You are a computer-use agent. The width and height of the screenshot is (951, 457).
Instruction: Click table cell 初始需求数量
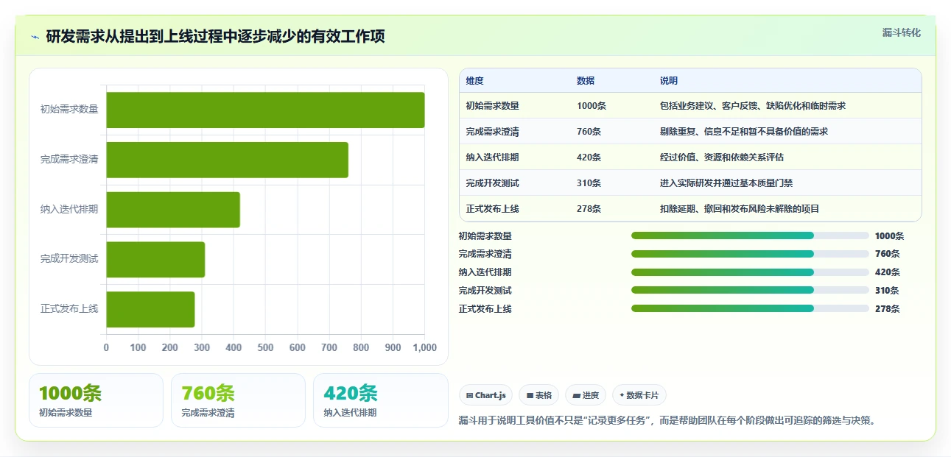pyautogui.click(x=492, y=106)
